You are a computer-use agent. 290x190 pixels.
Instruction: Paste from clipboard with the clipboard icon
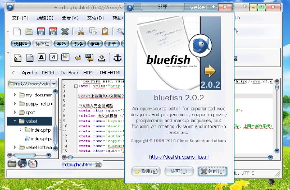[x=105, y=31]
